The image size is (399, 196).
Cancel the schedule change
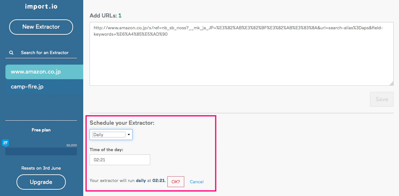197,182
